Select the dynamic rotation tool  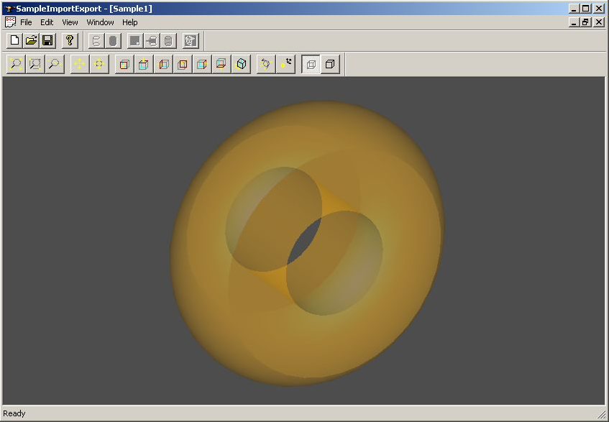click(x=266, y=65)
